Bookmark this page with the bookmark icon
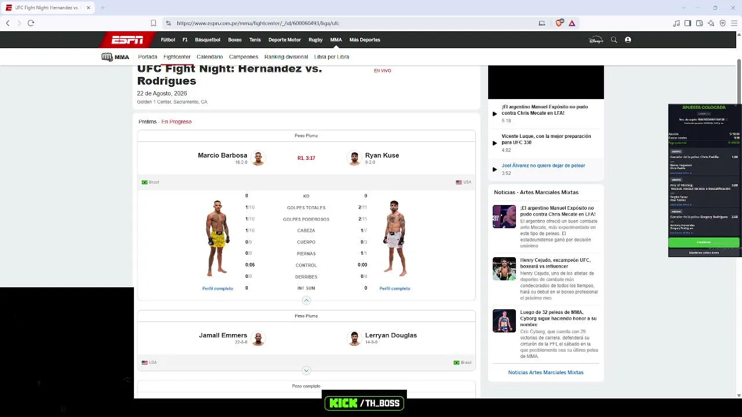Screen dimensions: 742x417 (x=153, y=23)
